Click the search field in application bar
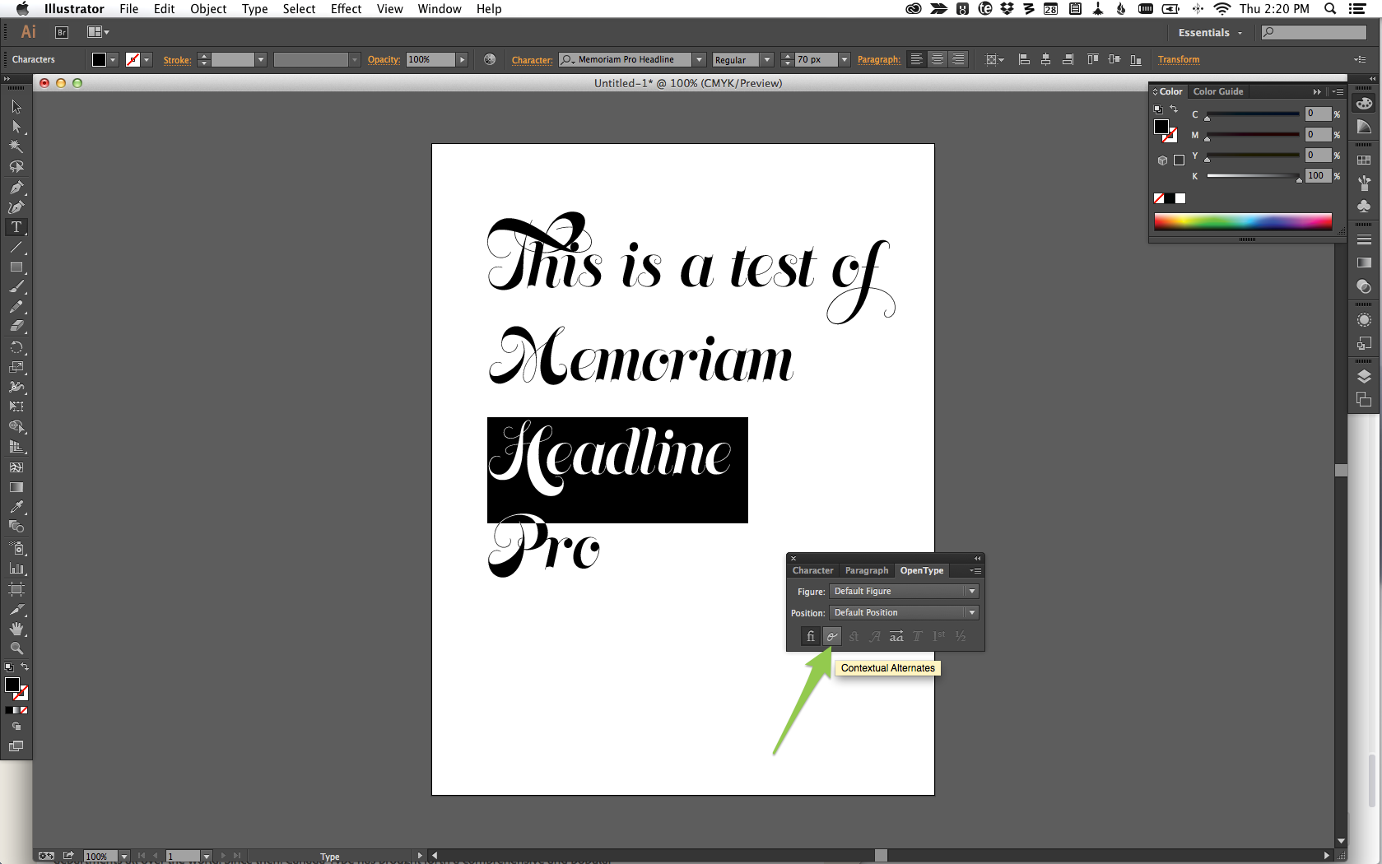1382x864 pixels. [x=1314, y=33]
